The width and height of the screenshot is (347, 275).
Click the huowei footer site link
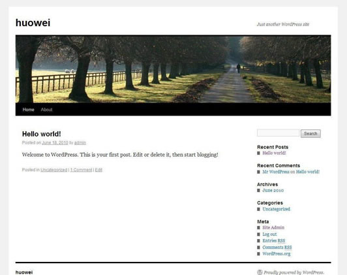coord(24,272)
